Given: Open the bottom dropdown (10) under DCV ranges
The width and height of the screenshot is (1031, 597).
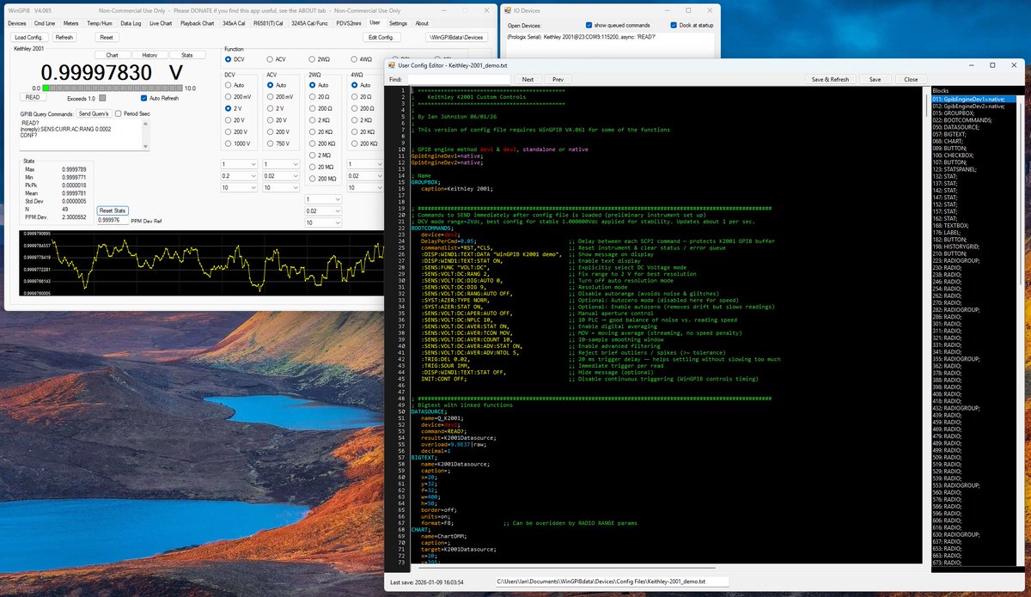Looking at the screenshot, I should tap(240, 186).
